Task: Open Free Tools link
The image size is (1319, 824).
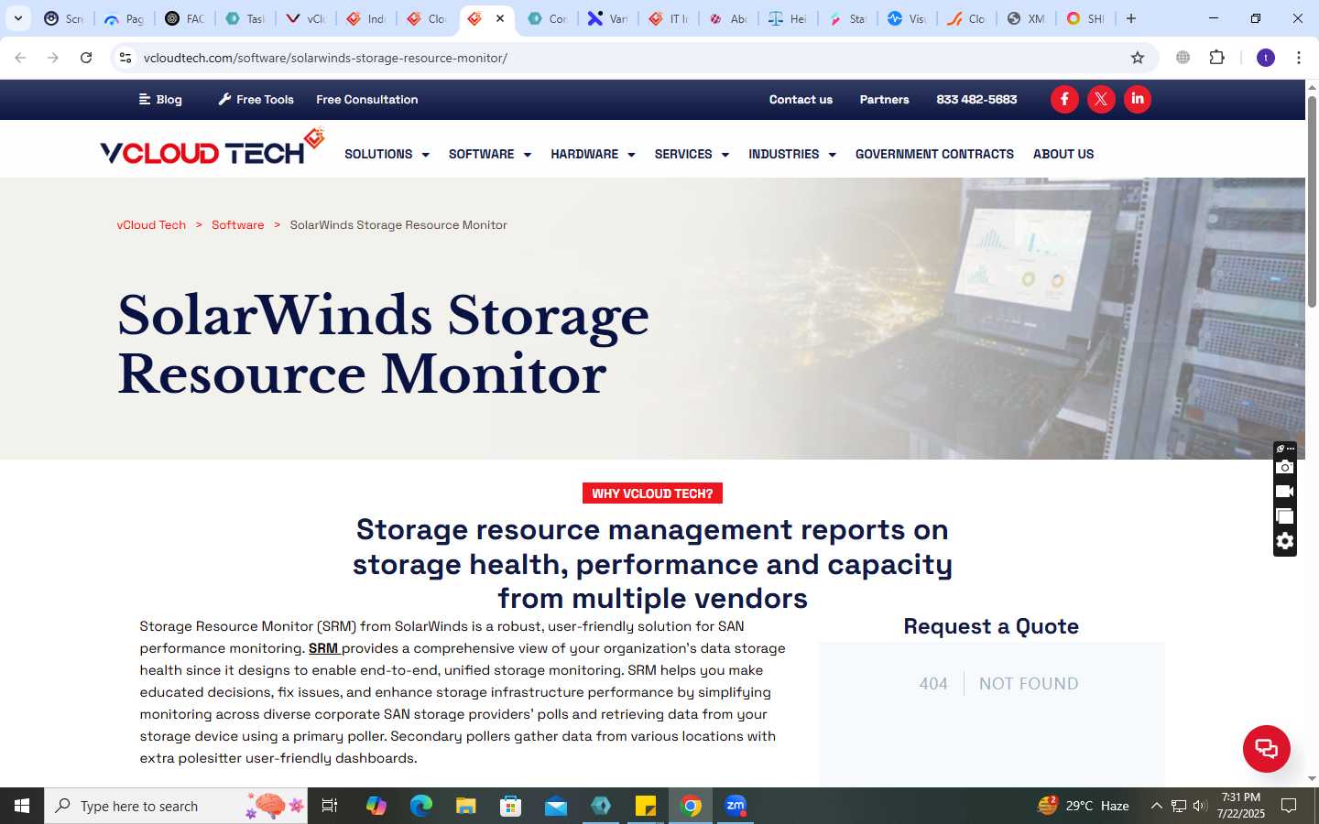Action: [256, 100]
